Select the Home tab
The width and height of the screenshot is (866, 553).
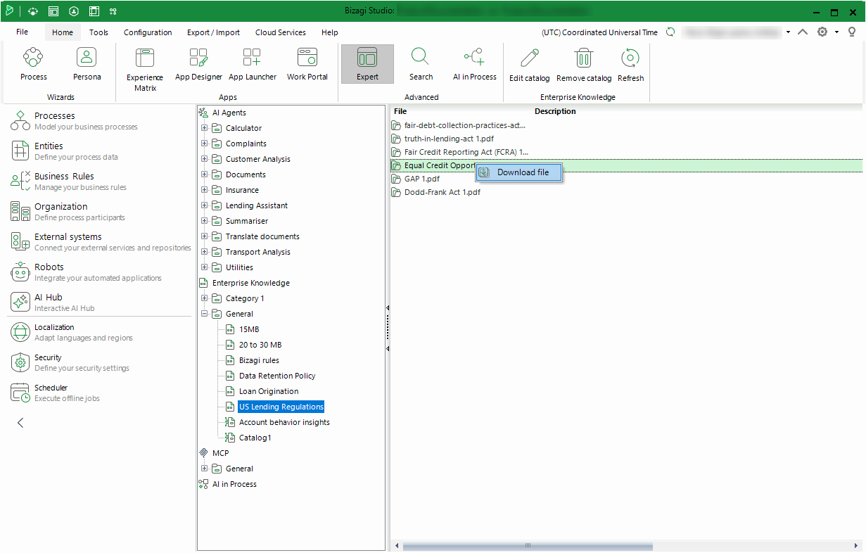pyautogui.click(x=62, y=32)
